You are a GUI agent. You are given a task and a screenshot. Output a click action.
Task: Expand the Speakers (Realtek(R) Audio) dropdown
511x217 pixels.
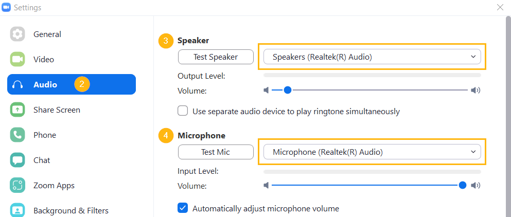(372, 57)
